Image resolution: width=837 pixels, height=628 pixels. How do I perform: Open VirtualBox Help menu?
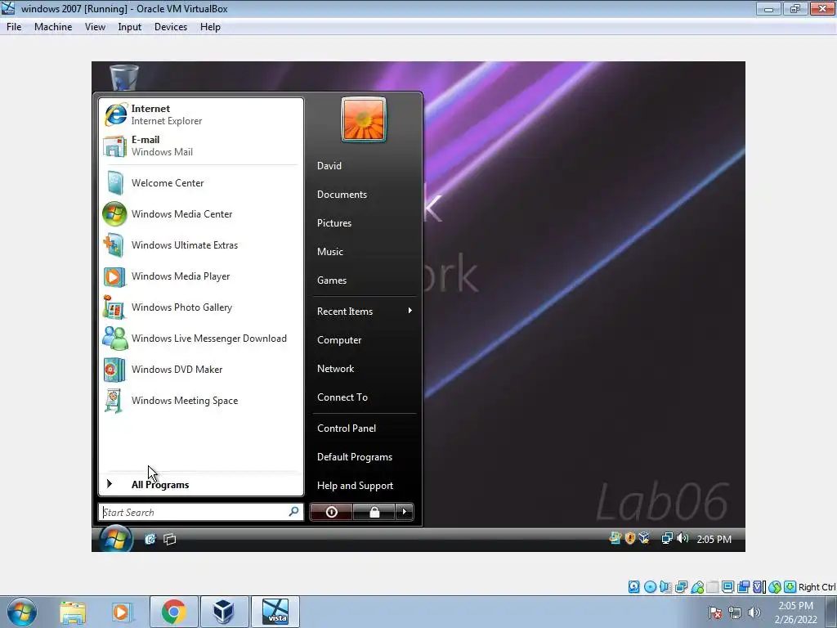210,27
